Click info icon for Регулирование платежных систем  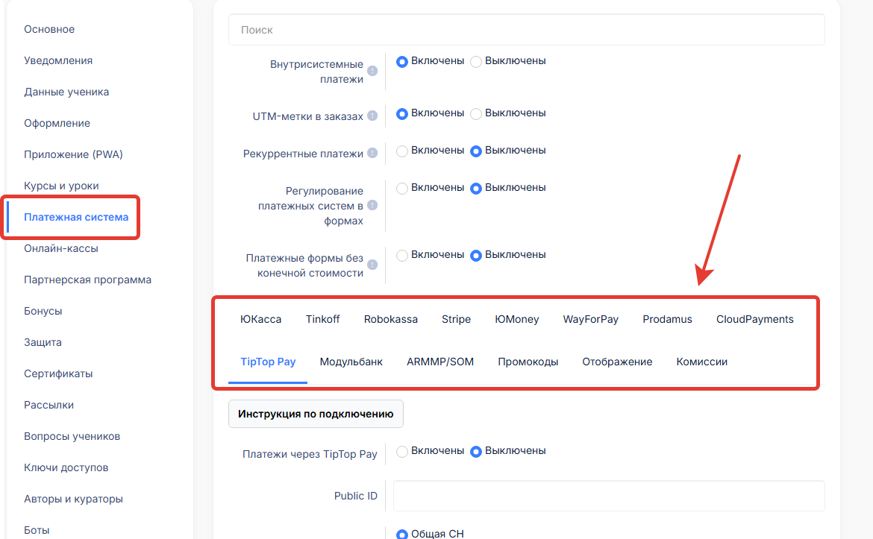(372, 206)
